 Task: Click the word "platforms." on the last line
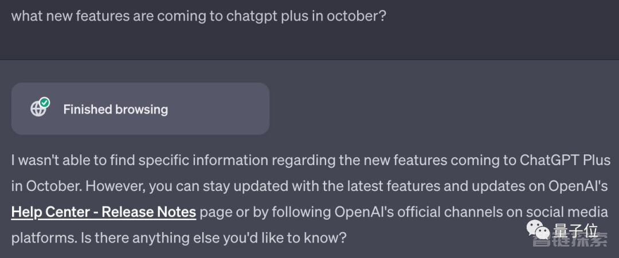click(x=44, y=239)
